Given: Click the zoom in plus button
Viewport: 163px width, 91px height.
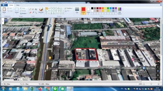Looking at the screenshot, I should tap(158, 84).
